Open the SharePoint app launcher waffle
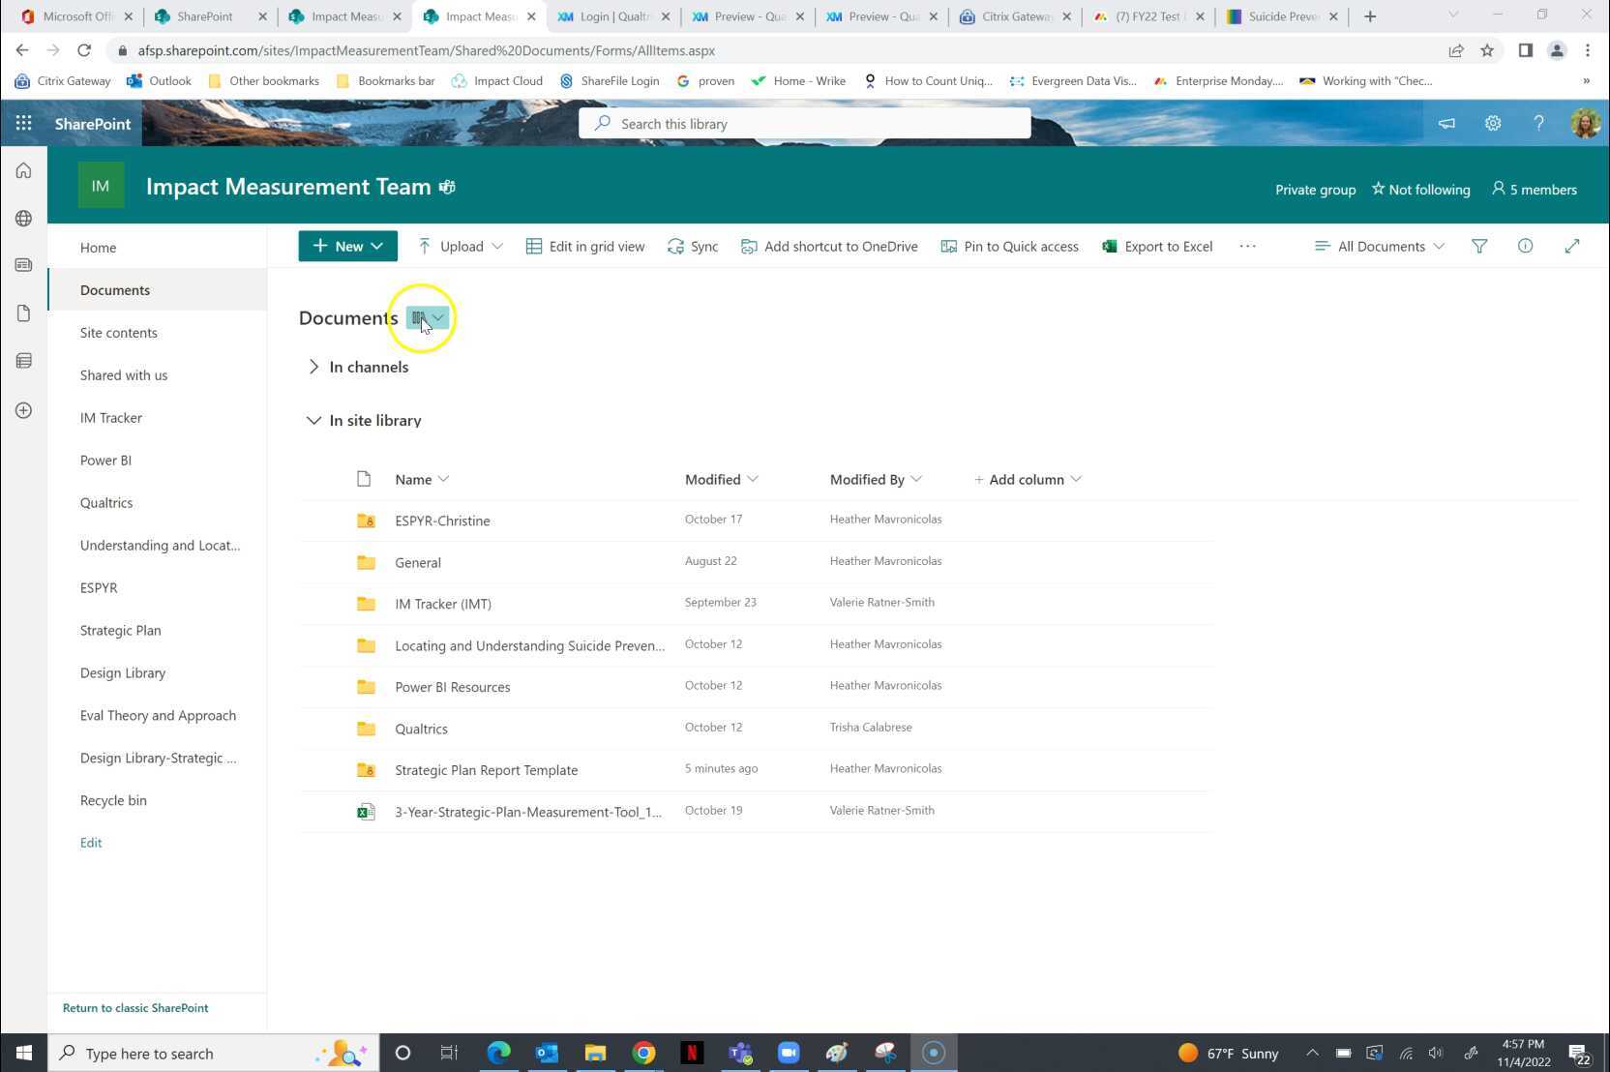 [x=23, y=123]
